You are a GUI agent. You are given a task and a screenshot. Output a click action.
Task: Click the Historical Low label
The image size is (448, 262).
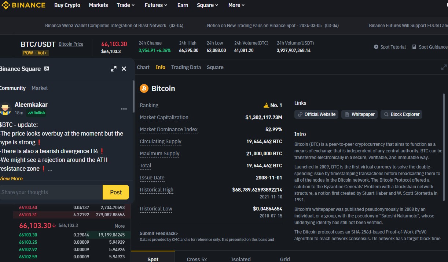[x=156, y=209]
